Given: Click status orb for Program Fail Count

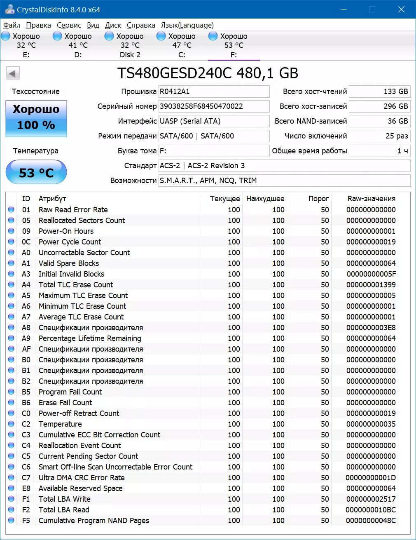Looking at the screenshot, I should [11, 392].
